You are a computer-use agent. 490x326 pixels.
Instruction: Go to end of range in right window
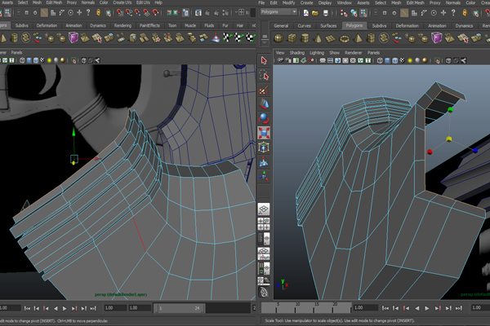pyautogui.click(x=458, y=308)
